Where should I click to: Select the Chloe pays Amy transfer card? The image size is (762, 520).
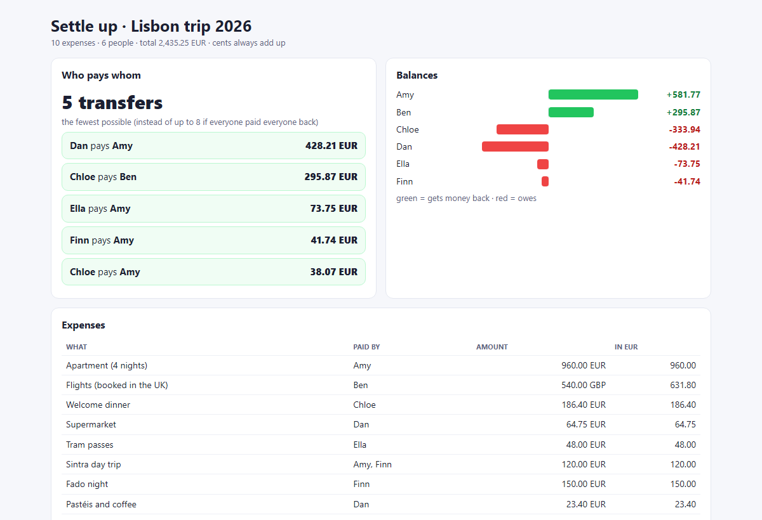coord(213,272)
